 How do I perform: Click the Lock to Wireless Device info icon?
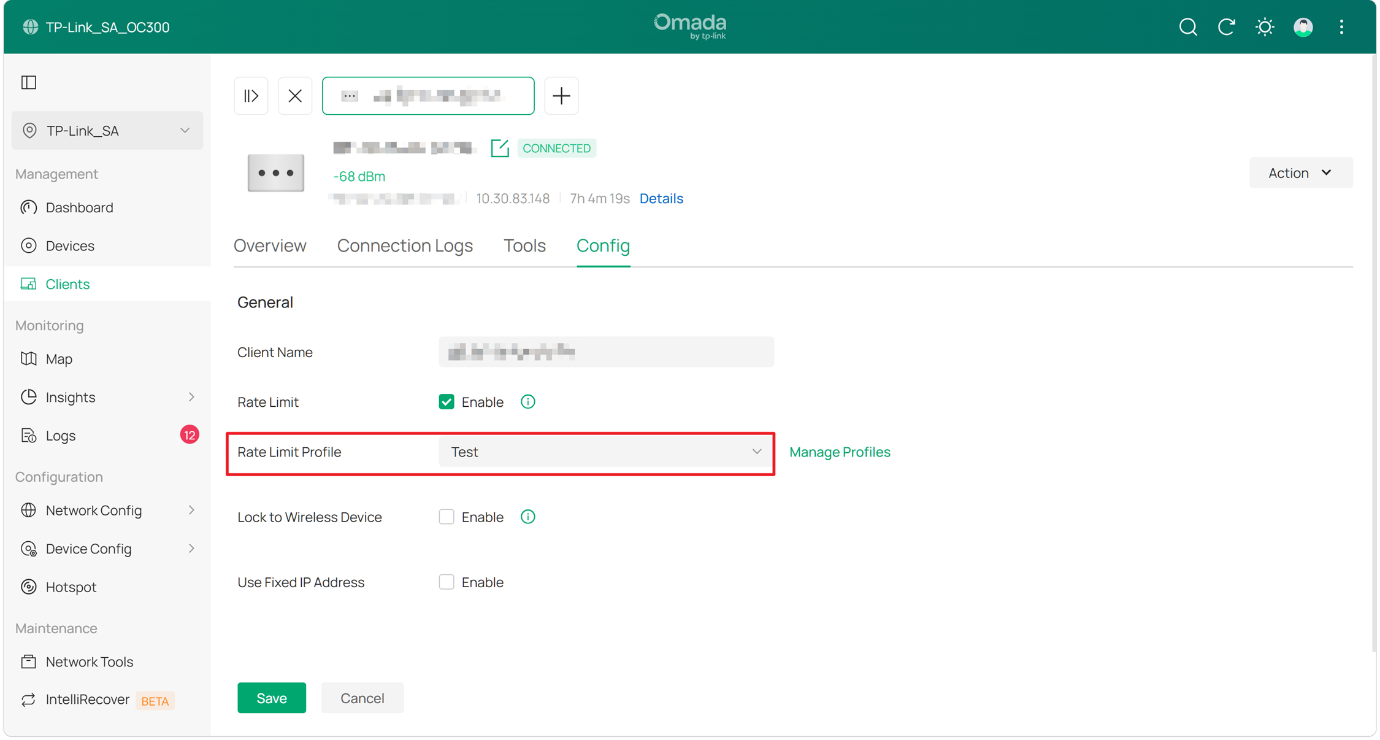click(x=527, y=517)
